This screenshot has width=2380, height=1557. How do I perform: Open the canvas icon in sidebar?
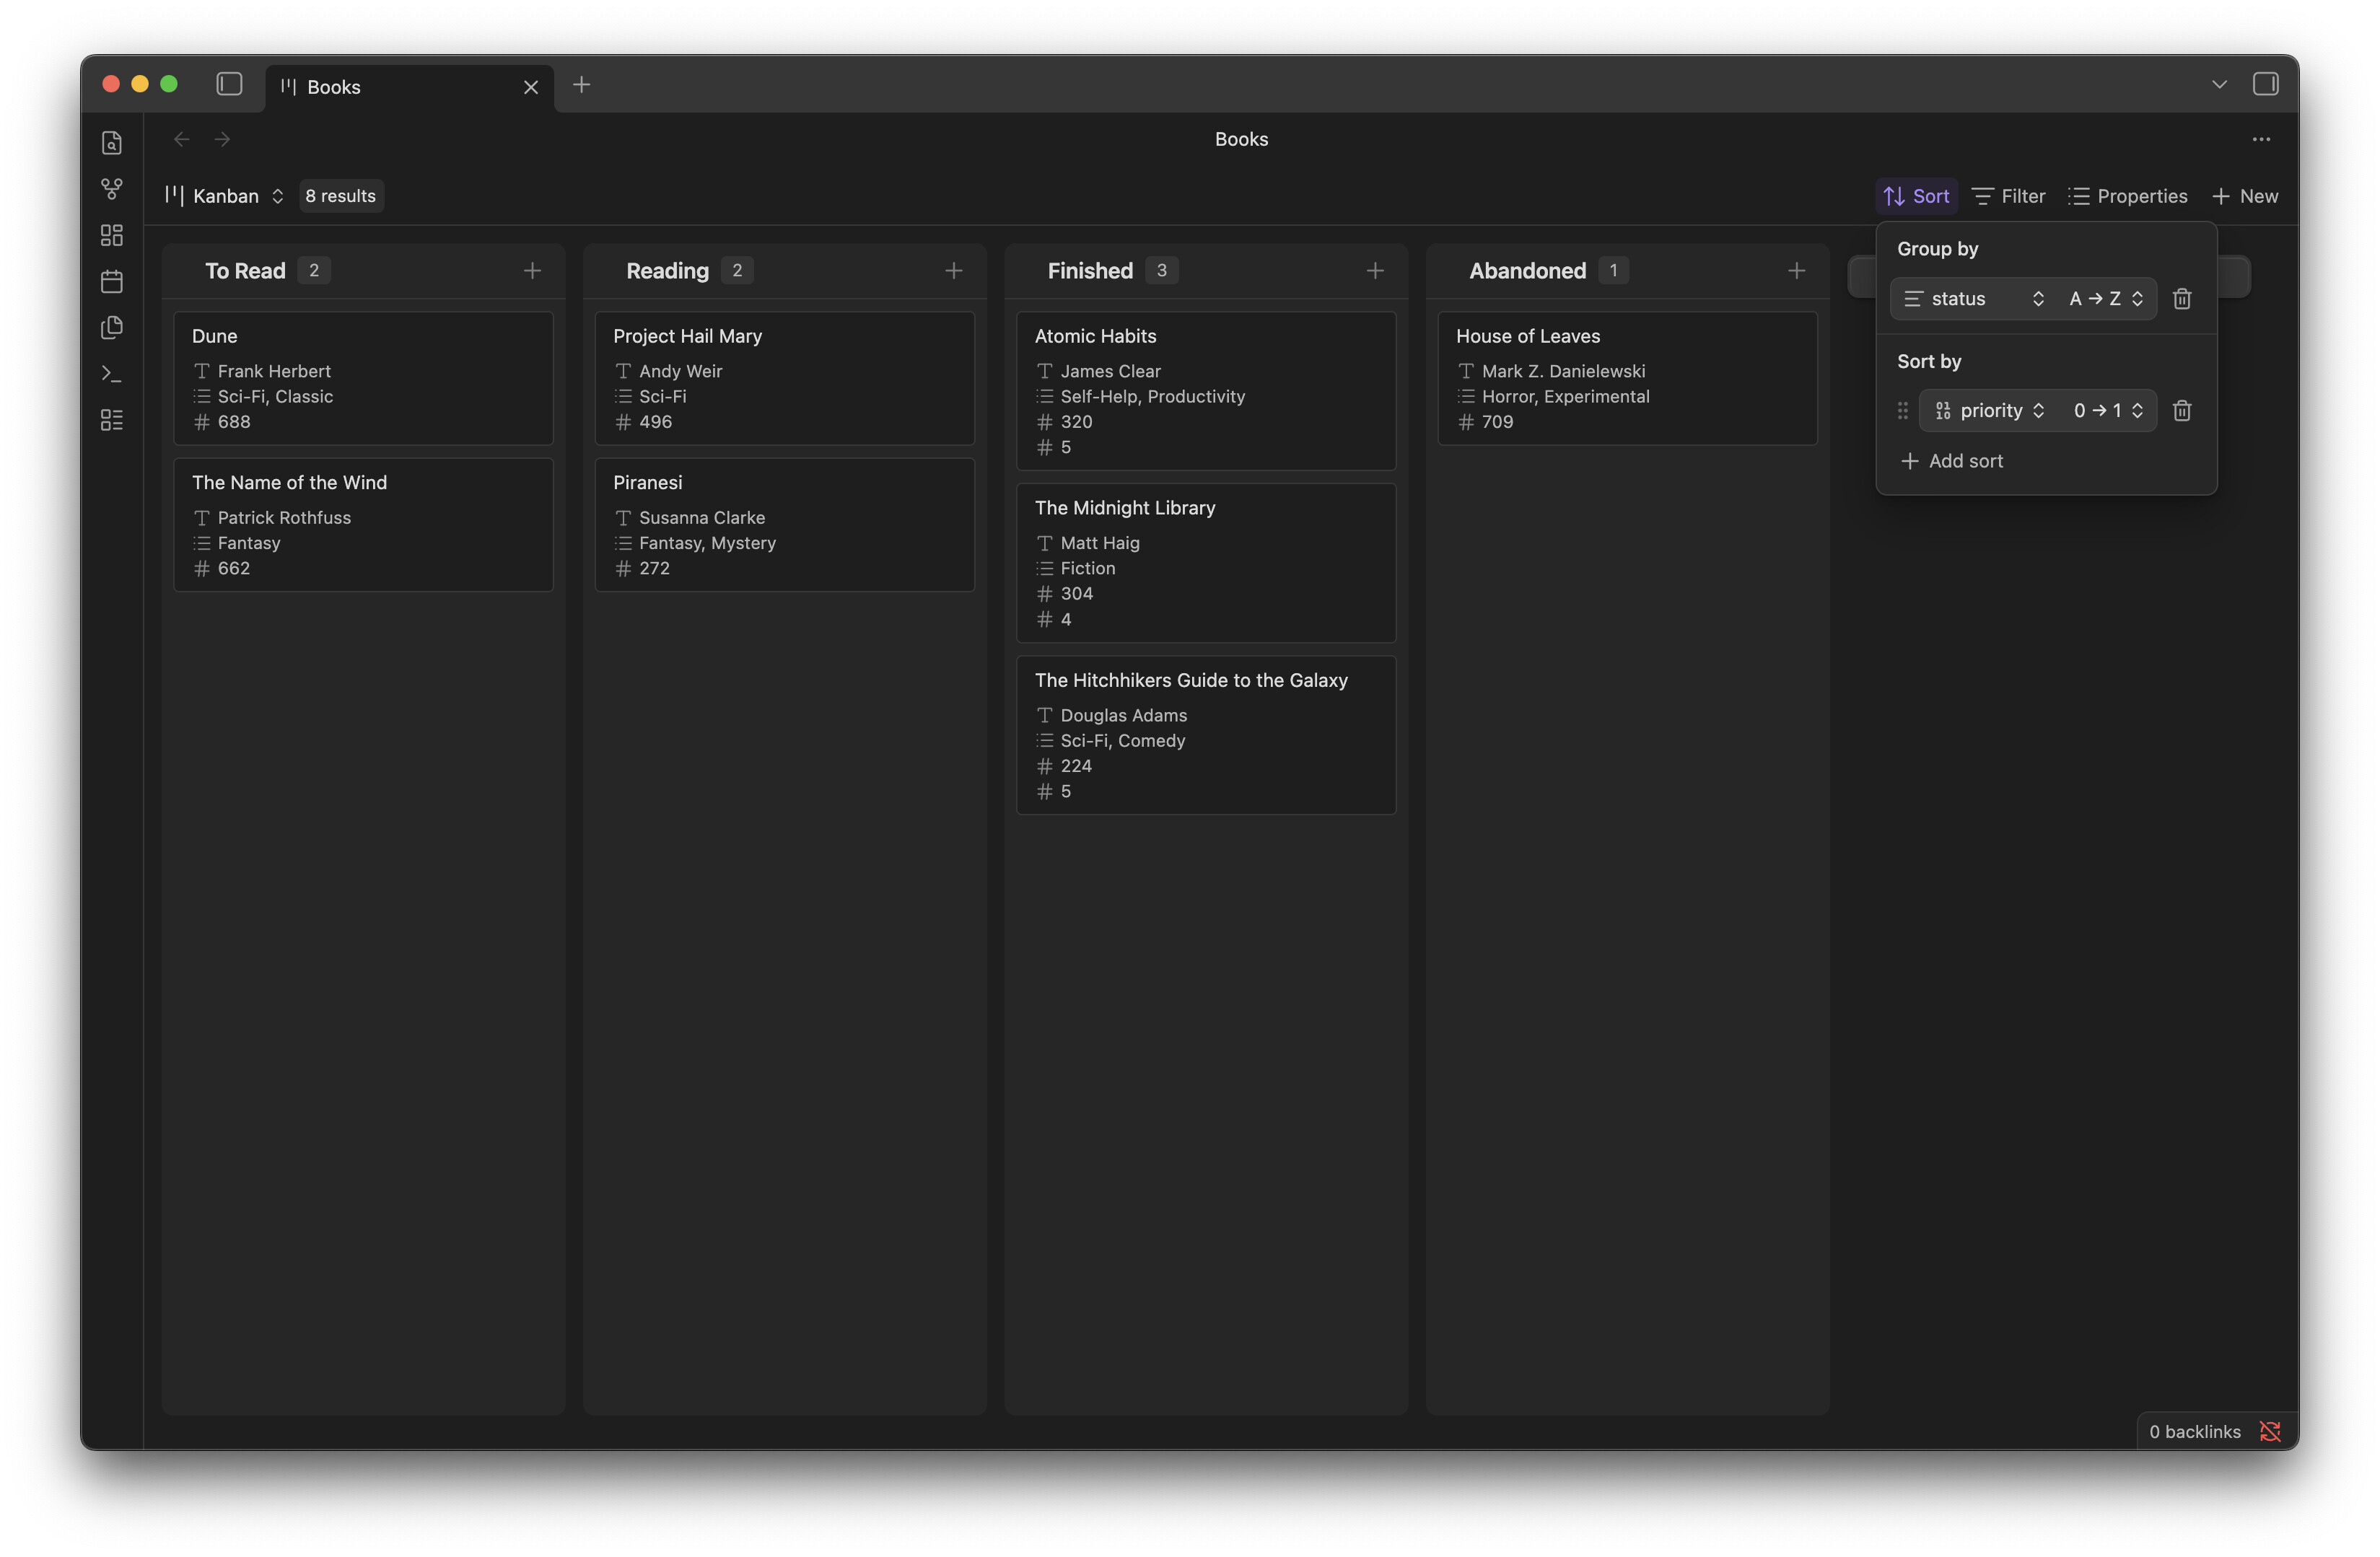(x=112, y=235)
